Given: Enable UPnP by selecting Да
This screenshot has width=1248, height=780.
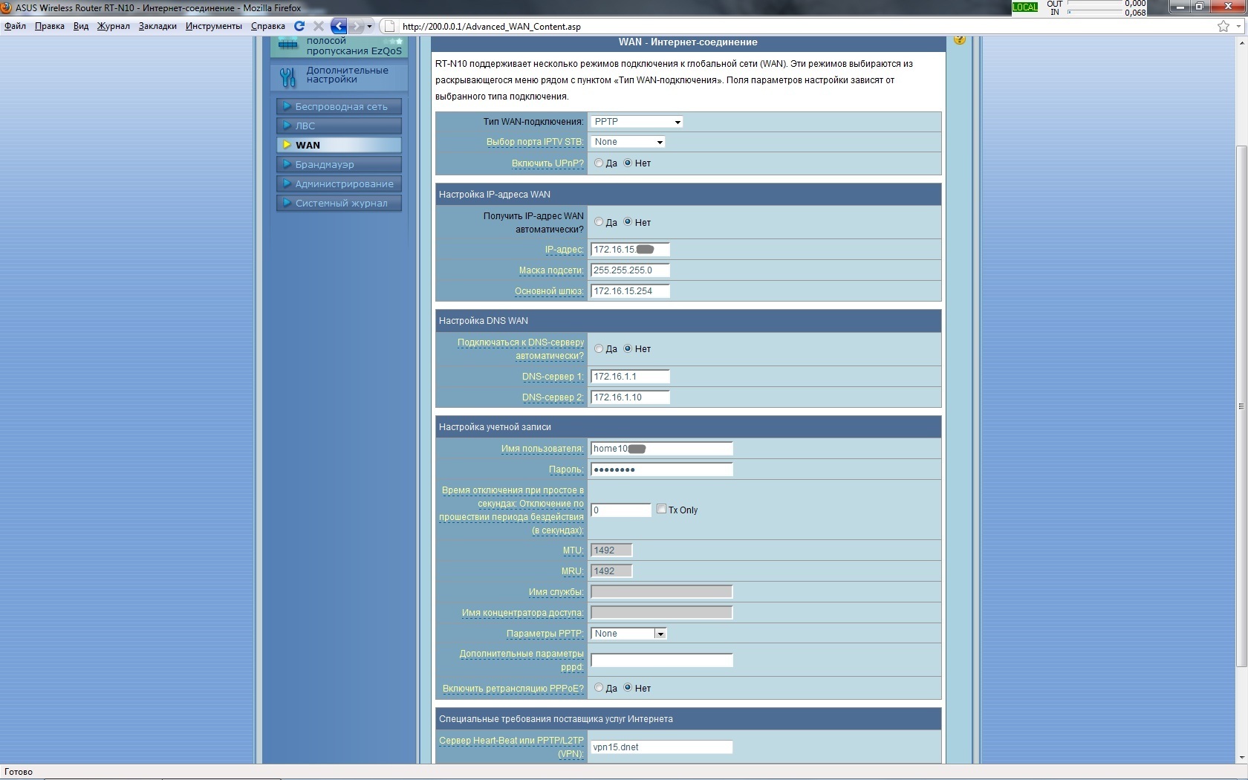Looking at the screenshot, I should tap(599, 163).
